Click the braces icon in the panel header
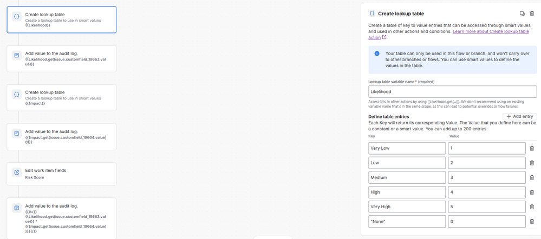This screenshot has height=239, width=541. point(372,14)
